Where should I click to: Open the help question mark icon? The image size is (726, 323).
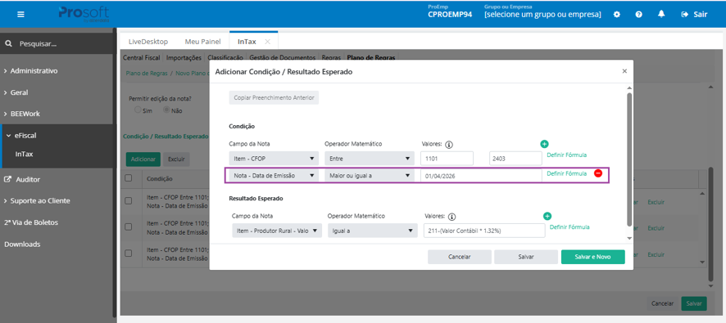tap(639, 15)
